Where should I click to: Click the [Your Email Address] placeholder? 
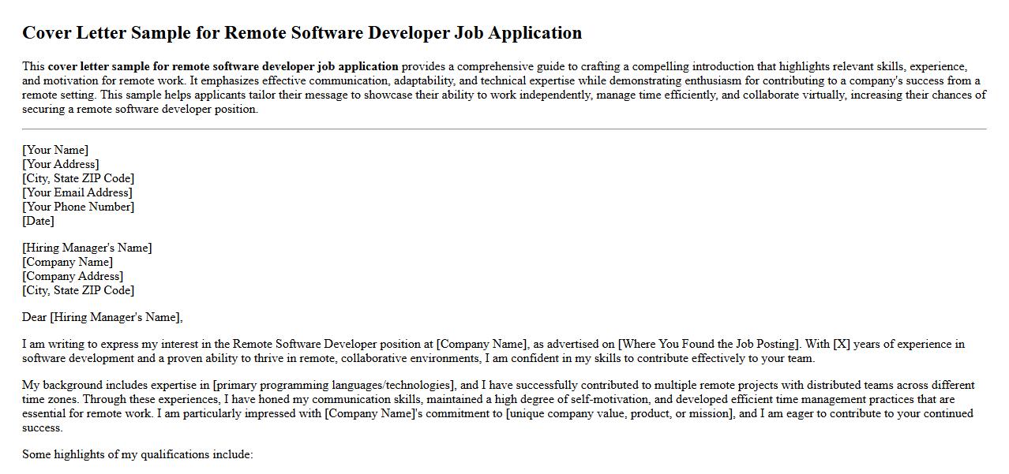pos(77,192)
